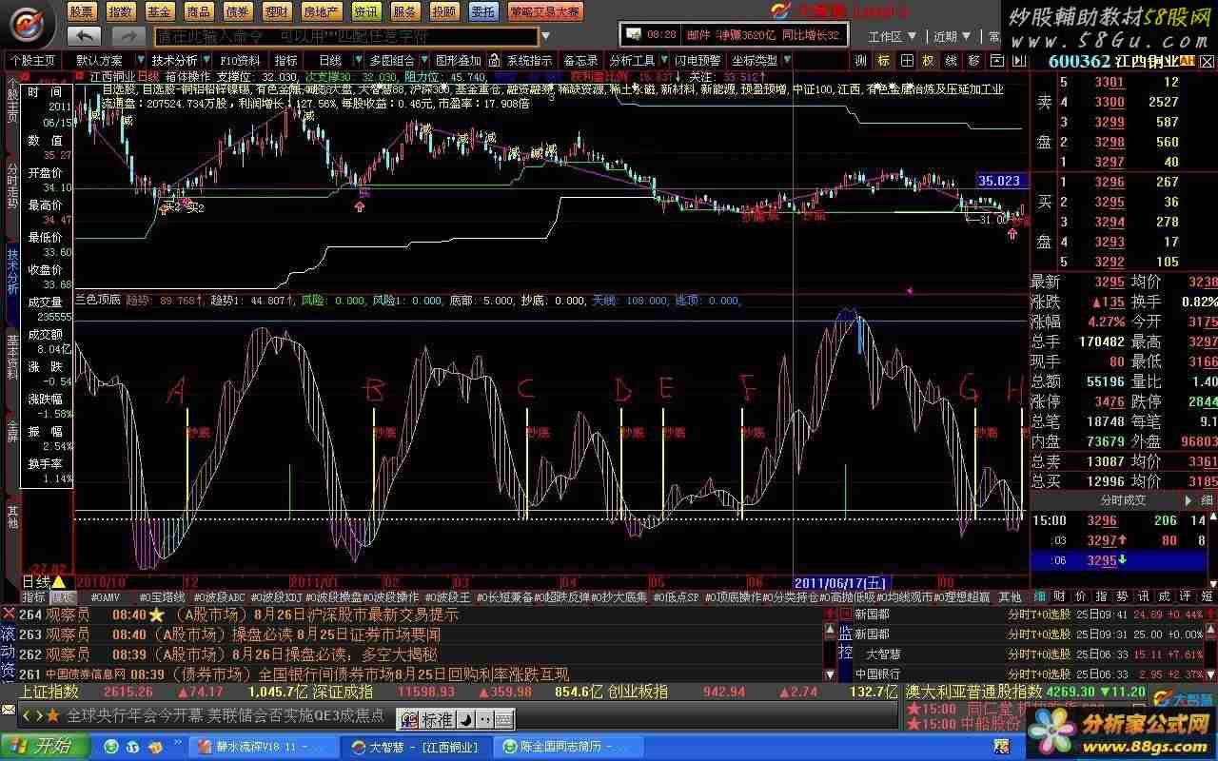1218x761 pixels.
Task: Click the 2011/06/17 date marker on timeline
Action: pos(840,581)
